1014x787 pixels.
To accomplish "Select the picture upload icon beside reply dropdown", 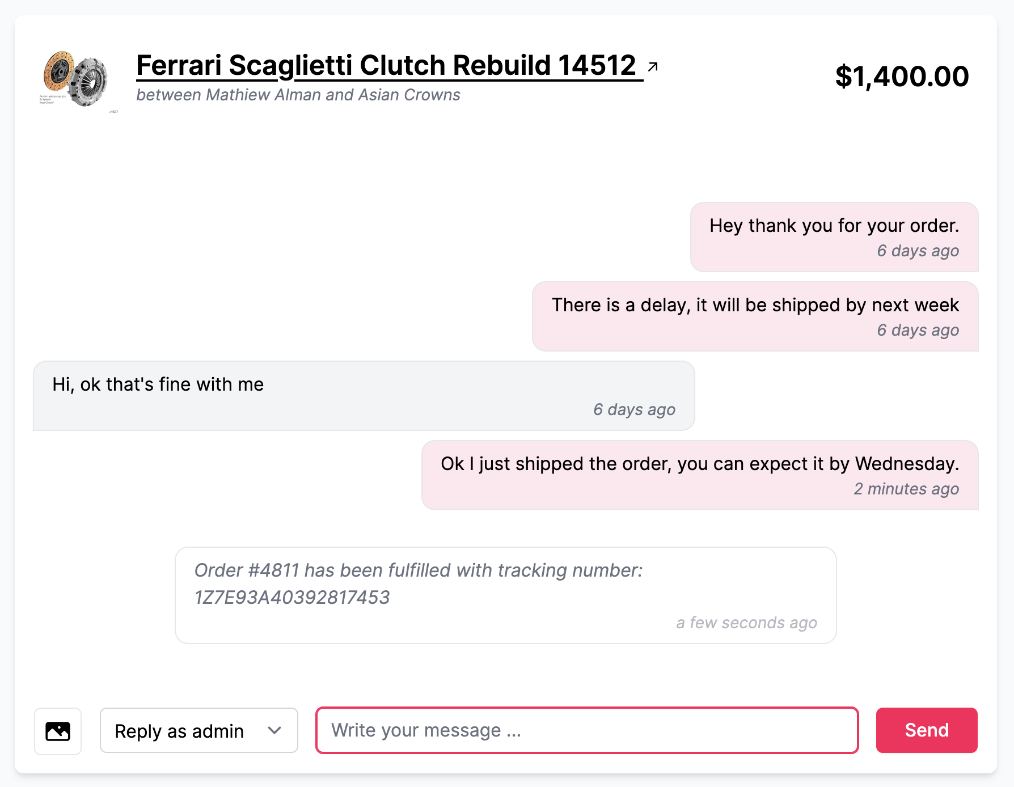I will coord(57,731).
